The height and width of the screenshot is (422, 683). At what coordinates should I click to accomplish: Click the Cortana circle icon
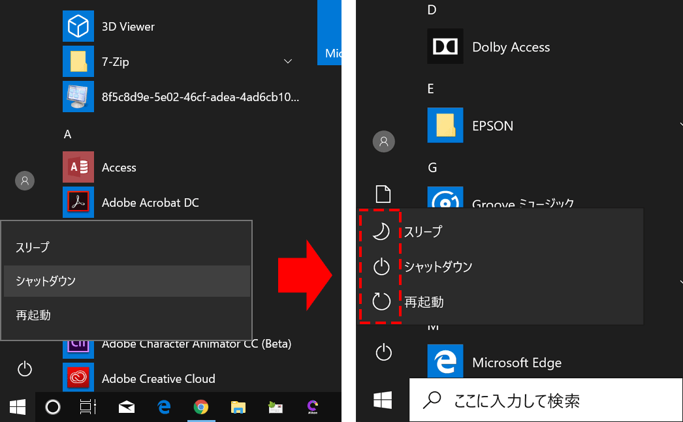coord(53,408)
